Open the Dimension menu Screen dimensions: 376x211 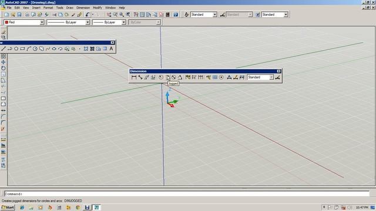83,8
